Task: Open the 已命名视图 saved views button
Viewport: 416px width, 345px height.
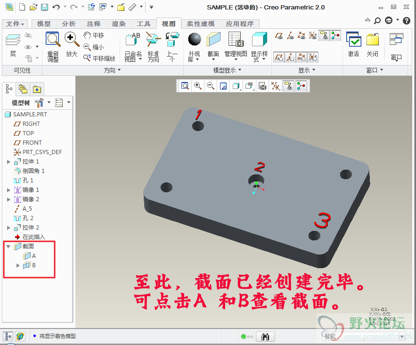Action: coord(133,47)
